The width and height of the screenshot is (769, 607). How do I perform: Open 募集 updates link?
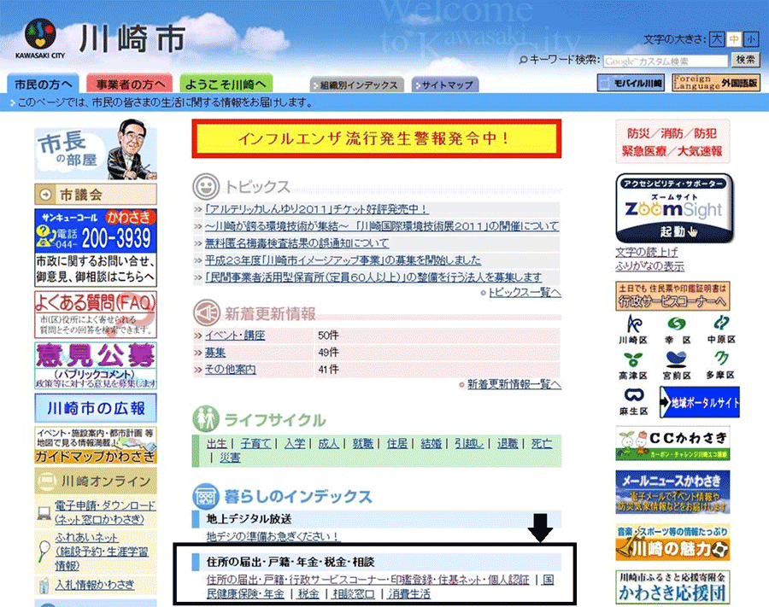[x=214, y=353]
